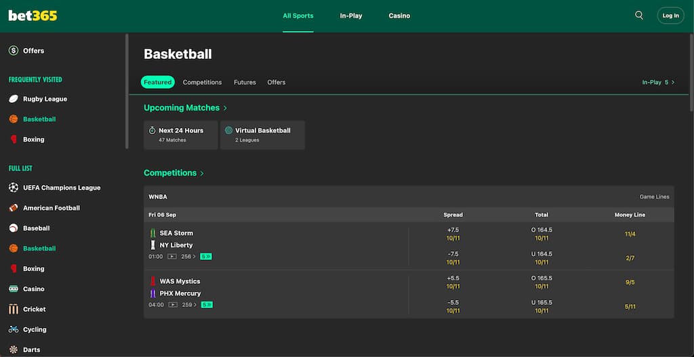Viewport: 694px width, 357px height.
Task: Pick NY Liberty money line 2/7
Action: (630, 258)
